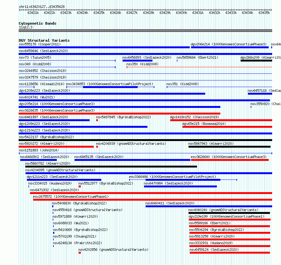Open dgv205e214 1000GenomesConsortiumPhase3 label
Image resolution: width=281 pixels, height=265 pixels.
coord(57,104)
